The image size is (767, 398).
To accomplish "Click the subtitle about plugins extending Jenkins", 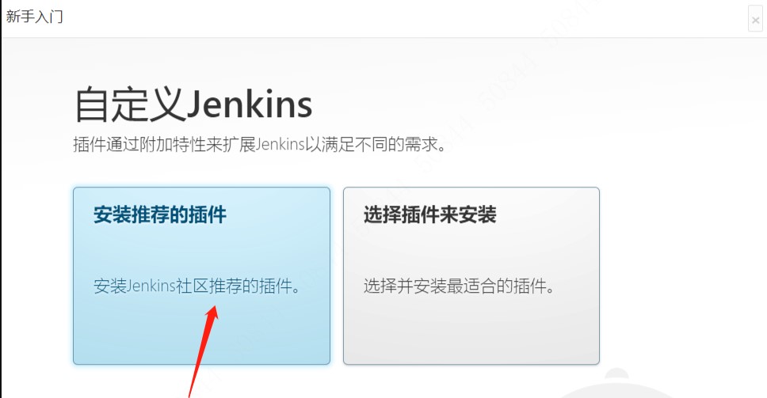I will tap(259, 145).
